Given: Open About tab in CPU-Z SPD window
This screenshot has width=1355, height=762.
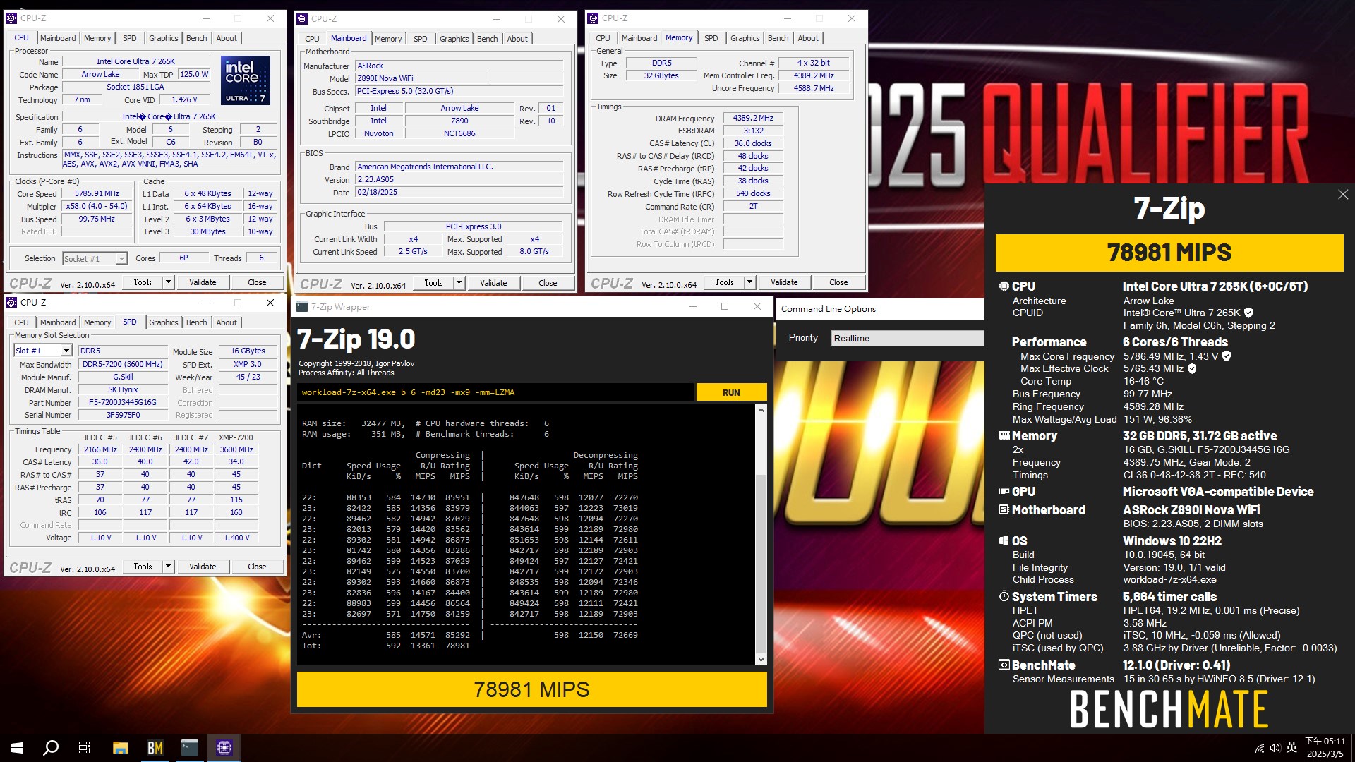Looking at the screenshot, I should tap(227, 322).
